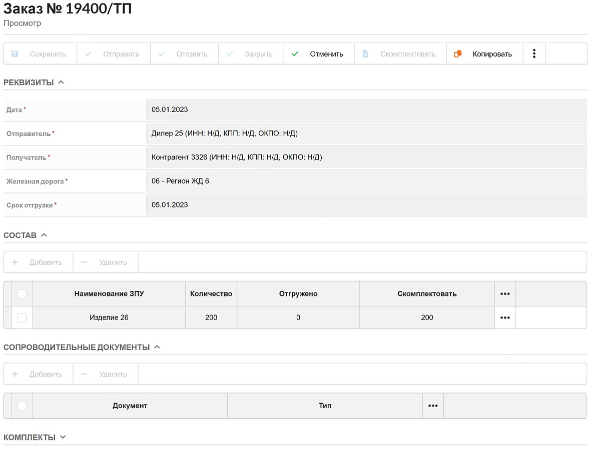Open three-dots column menu in Состав header
This screenshot has width=592, height=450.
[x=505, y=294]
